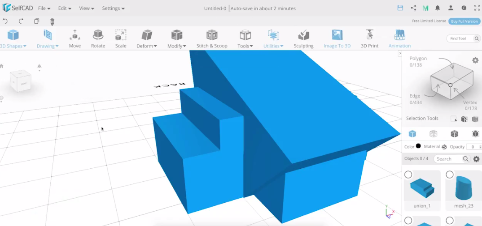Toggle fullscreen mode
The width and height of the screenshot is (482, 226).
click(477, 8)
